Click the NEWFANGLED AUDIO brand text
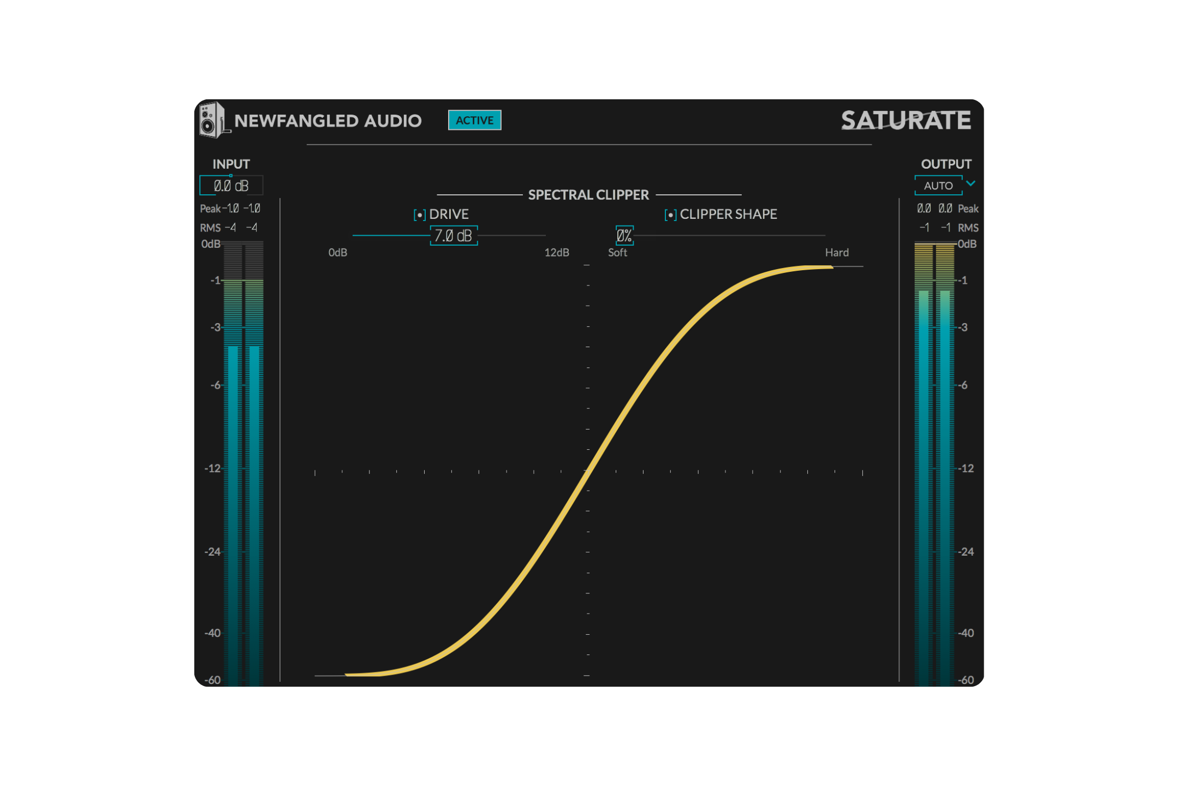Viewport: 1179px width, 786px height. pyautogui.click(x=327, y=121)
